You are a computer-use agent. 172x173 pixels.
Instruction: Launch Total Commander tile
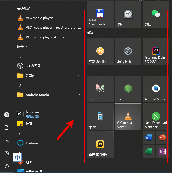[100, 14]
